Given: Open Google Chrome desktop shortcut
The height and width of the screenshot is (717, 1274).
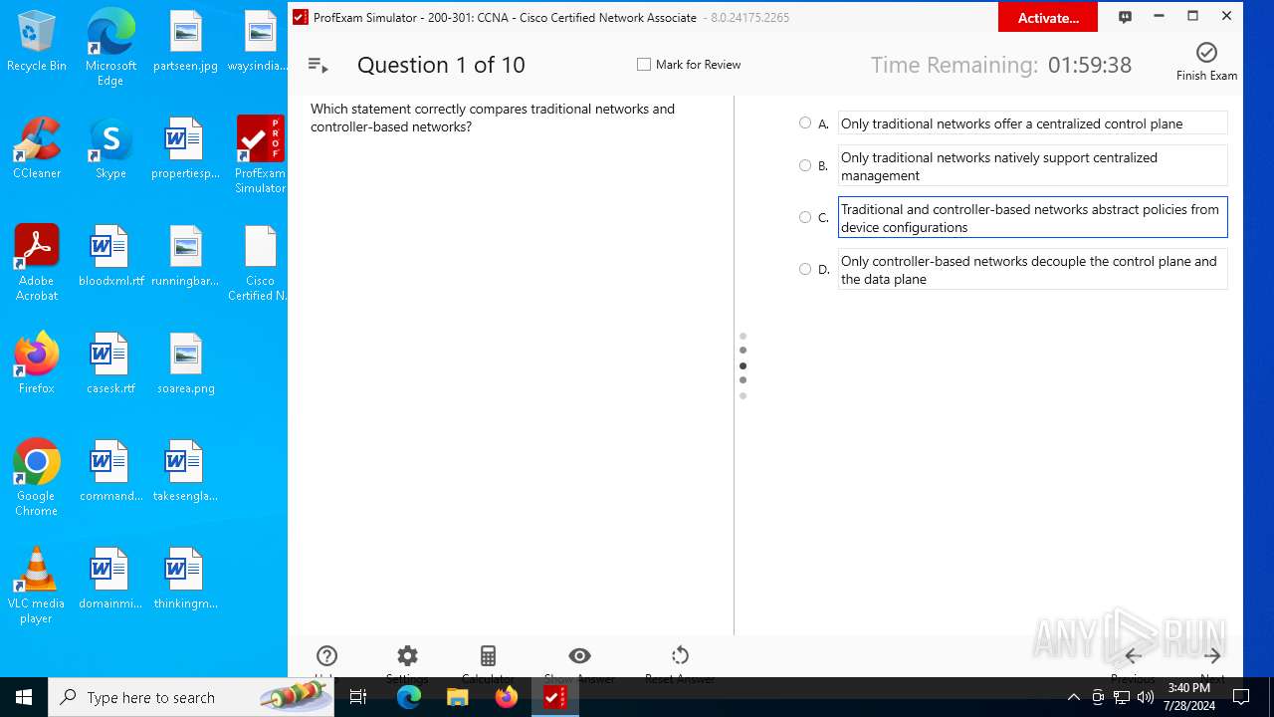Looking at the screenshot, I should 37,478.
